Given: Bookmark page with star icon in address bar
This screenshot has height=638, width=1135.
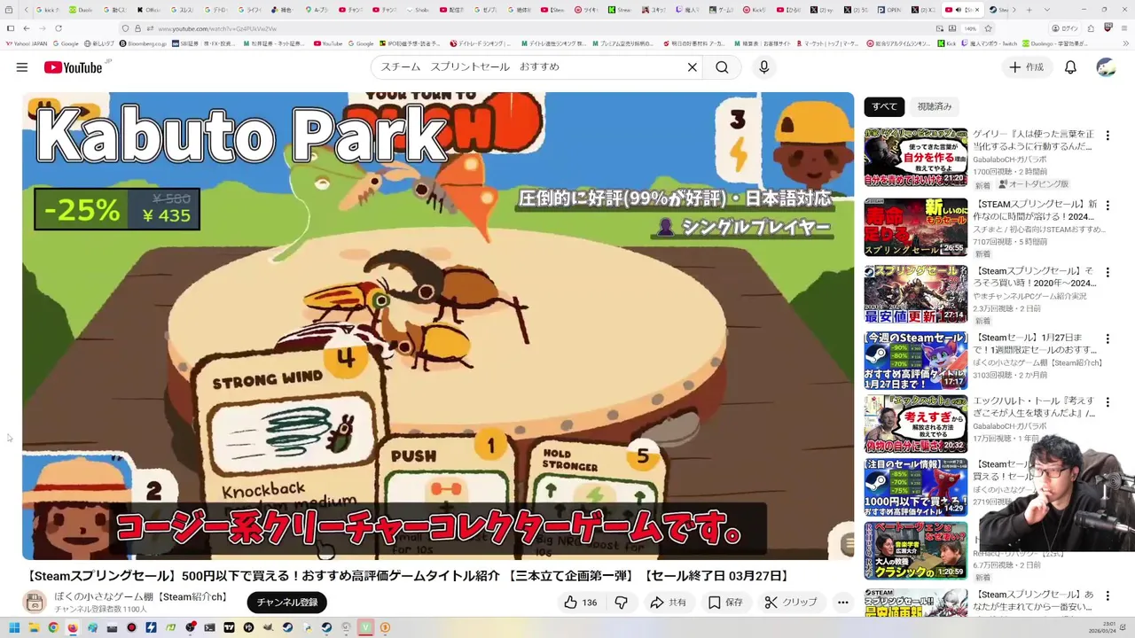Looking at the screenshot, I should pyautogui.click(x=988, y=28).
